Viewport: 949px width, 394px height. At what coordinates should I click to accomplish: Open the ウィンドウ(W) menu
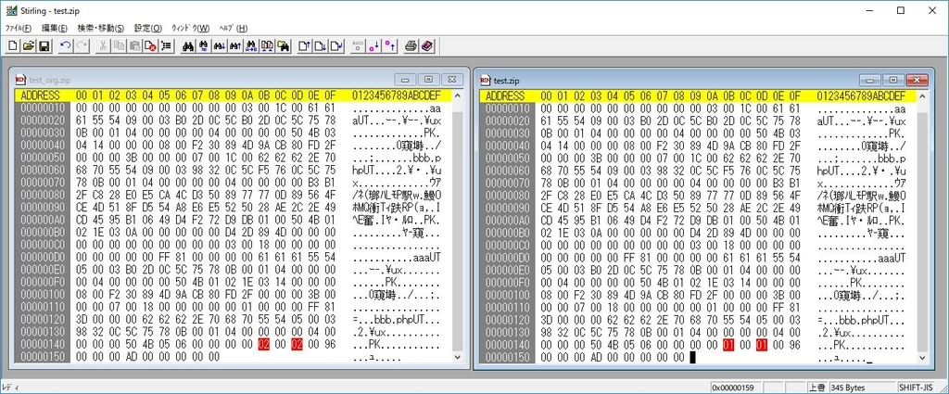[191, 29]
